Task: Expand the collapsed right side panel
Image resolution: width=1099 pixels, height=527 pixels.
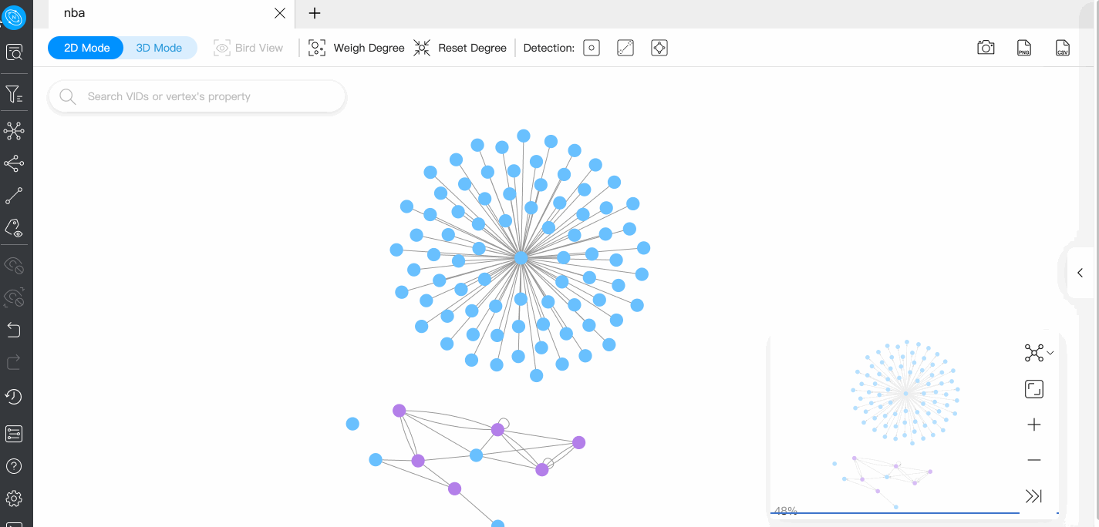Action: point(1080,273)
